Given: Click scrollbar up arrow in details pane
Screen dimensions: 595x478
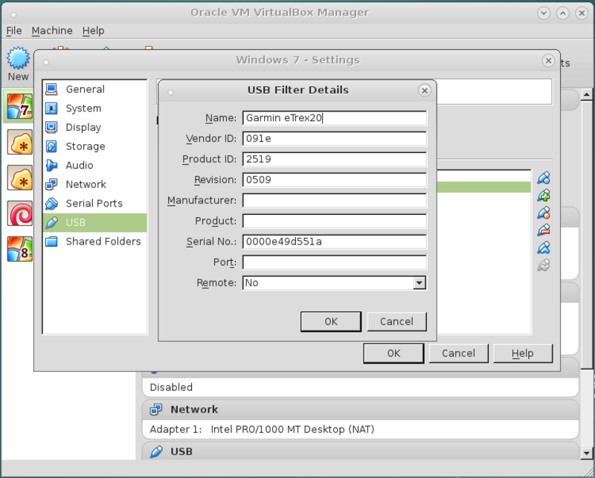Looking at the screenshot, I should [586, 94].
